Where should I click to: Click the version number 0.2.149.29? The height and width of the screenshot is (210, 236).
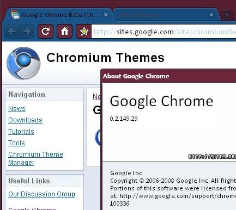[124, 119]
